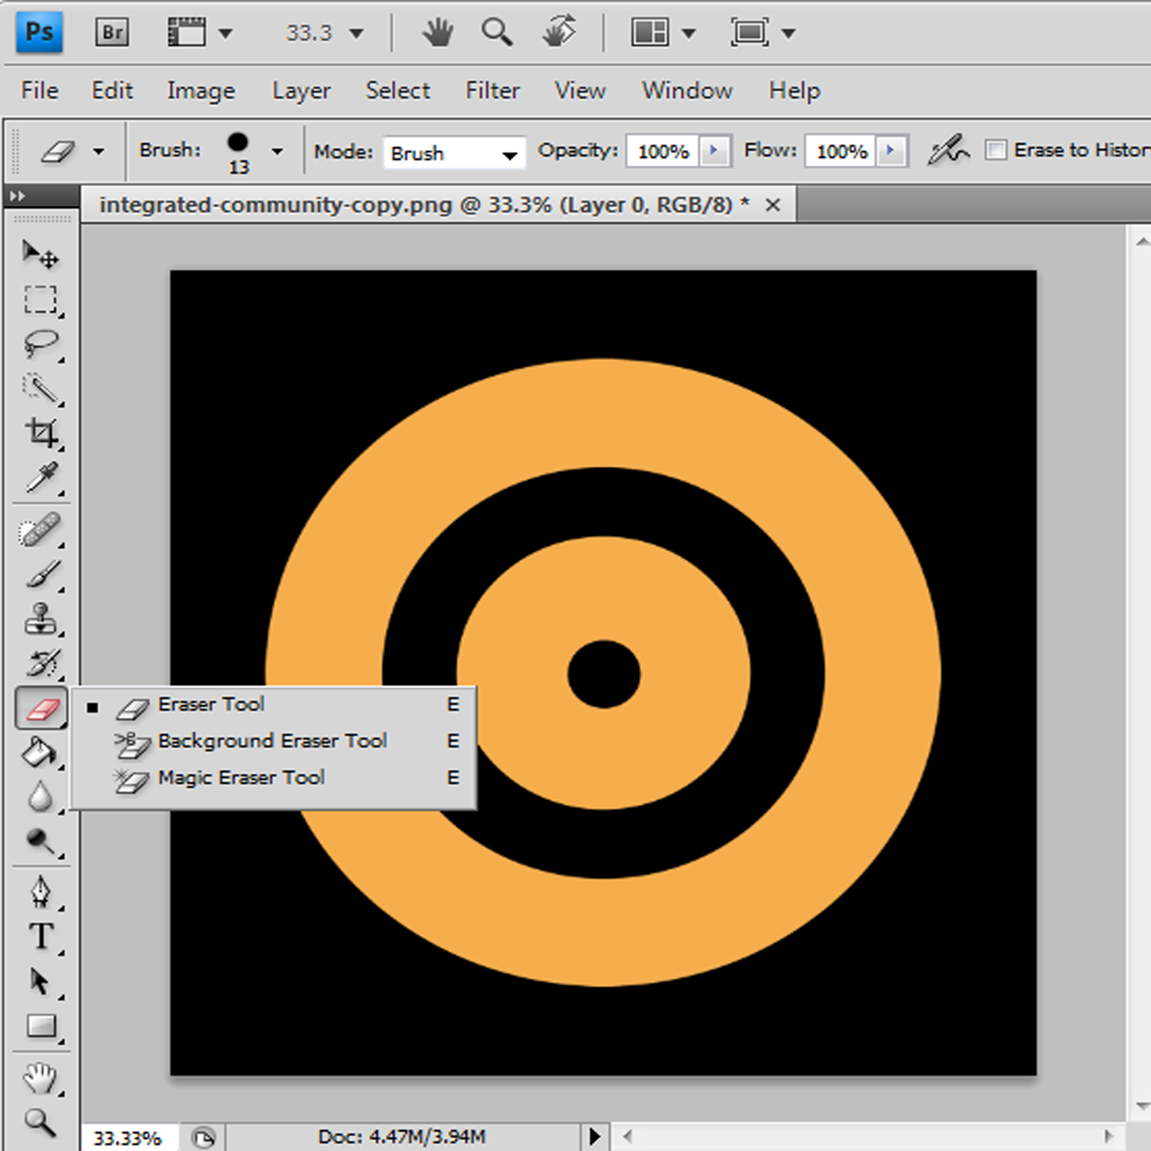
Task: Select the Magic Wand tool
Action: click(x=41, y=389)
